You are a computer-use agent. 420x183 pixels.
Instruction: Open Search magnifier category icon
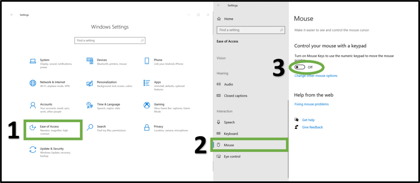coord(90,127)
